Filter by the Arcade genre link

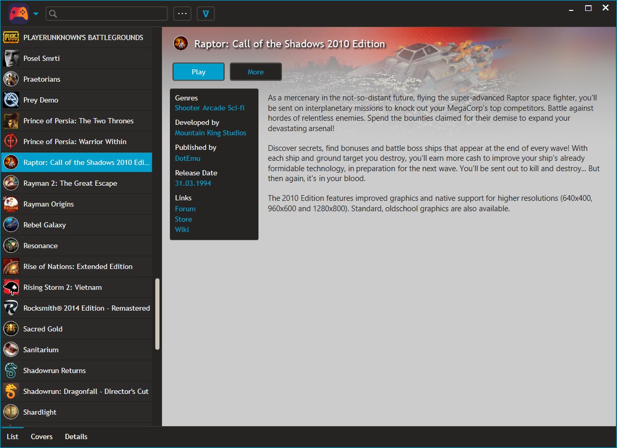point(214,108)
